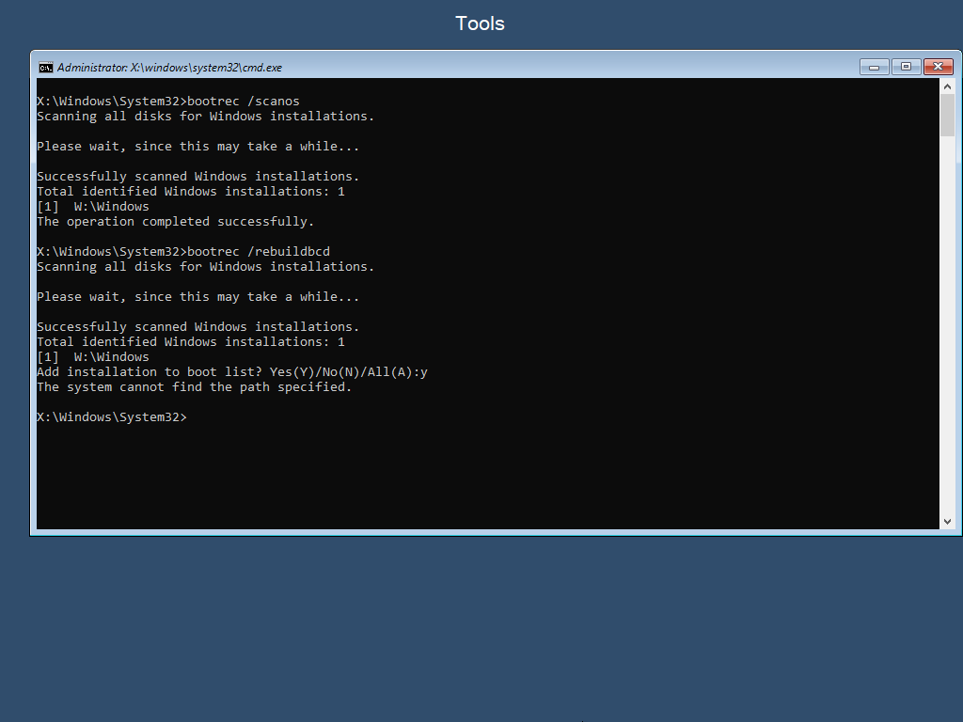
Task: Click the Administrator cmd.exe title bar text
Action: click(x=169, y=68)
